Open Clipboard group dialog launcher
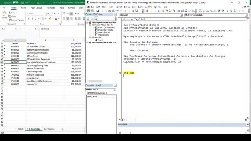 [25, 24]
